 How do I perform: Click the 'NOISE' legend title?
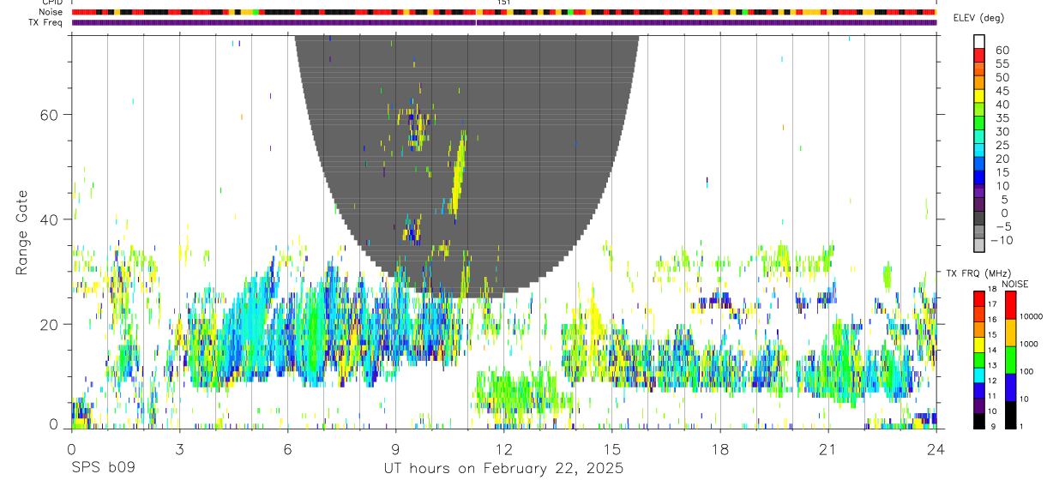coord(1015,284)
